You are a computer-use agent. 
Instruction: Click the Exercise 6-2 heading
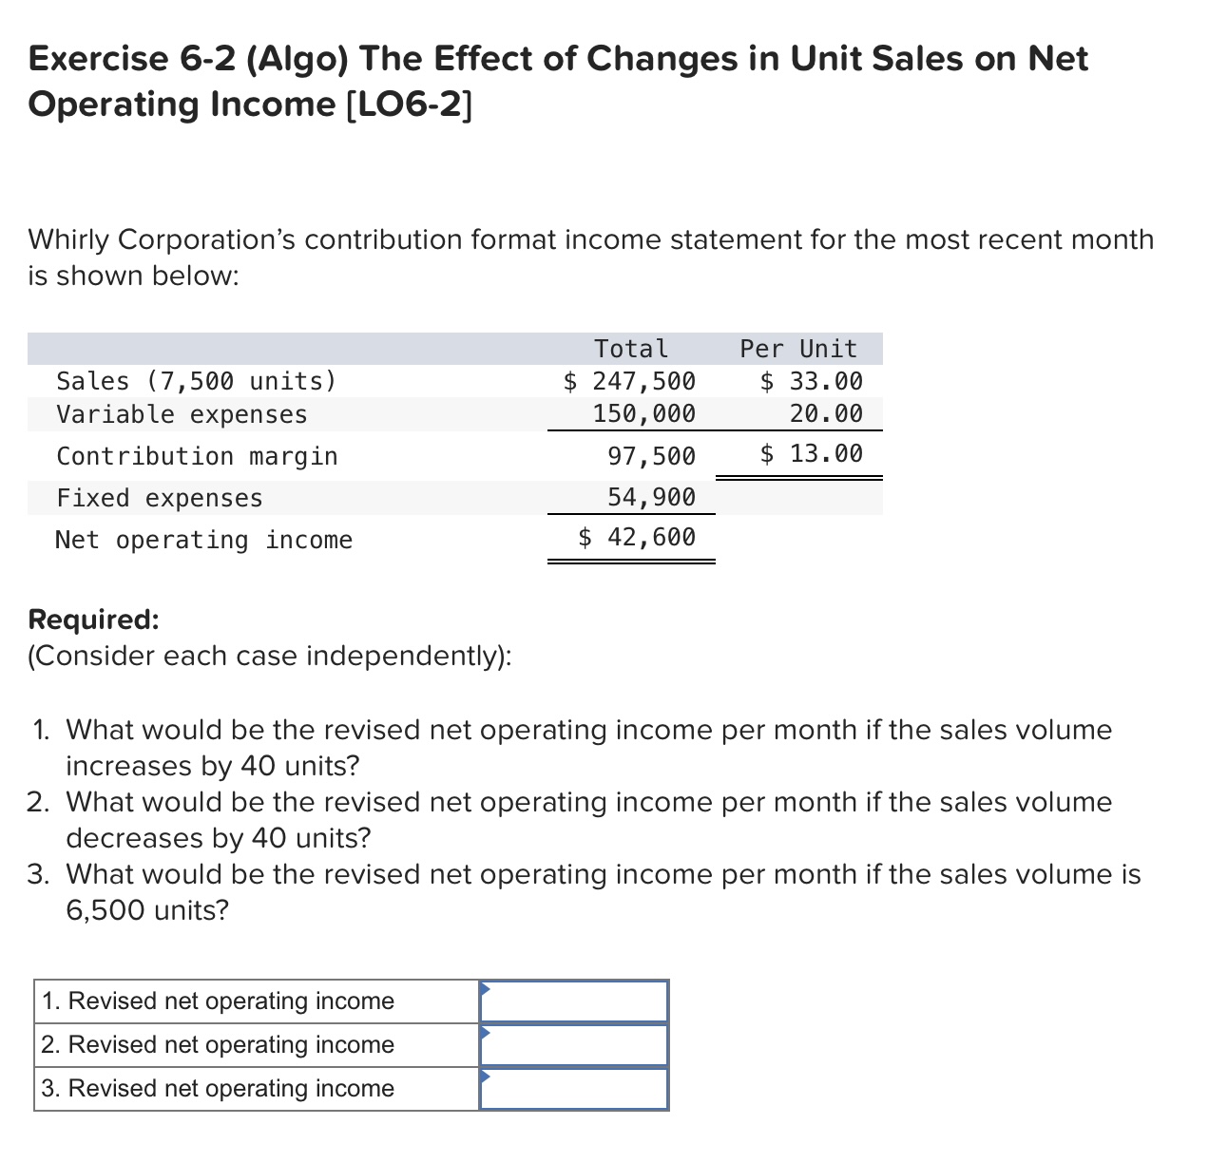(556, 81)
